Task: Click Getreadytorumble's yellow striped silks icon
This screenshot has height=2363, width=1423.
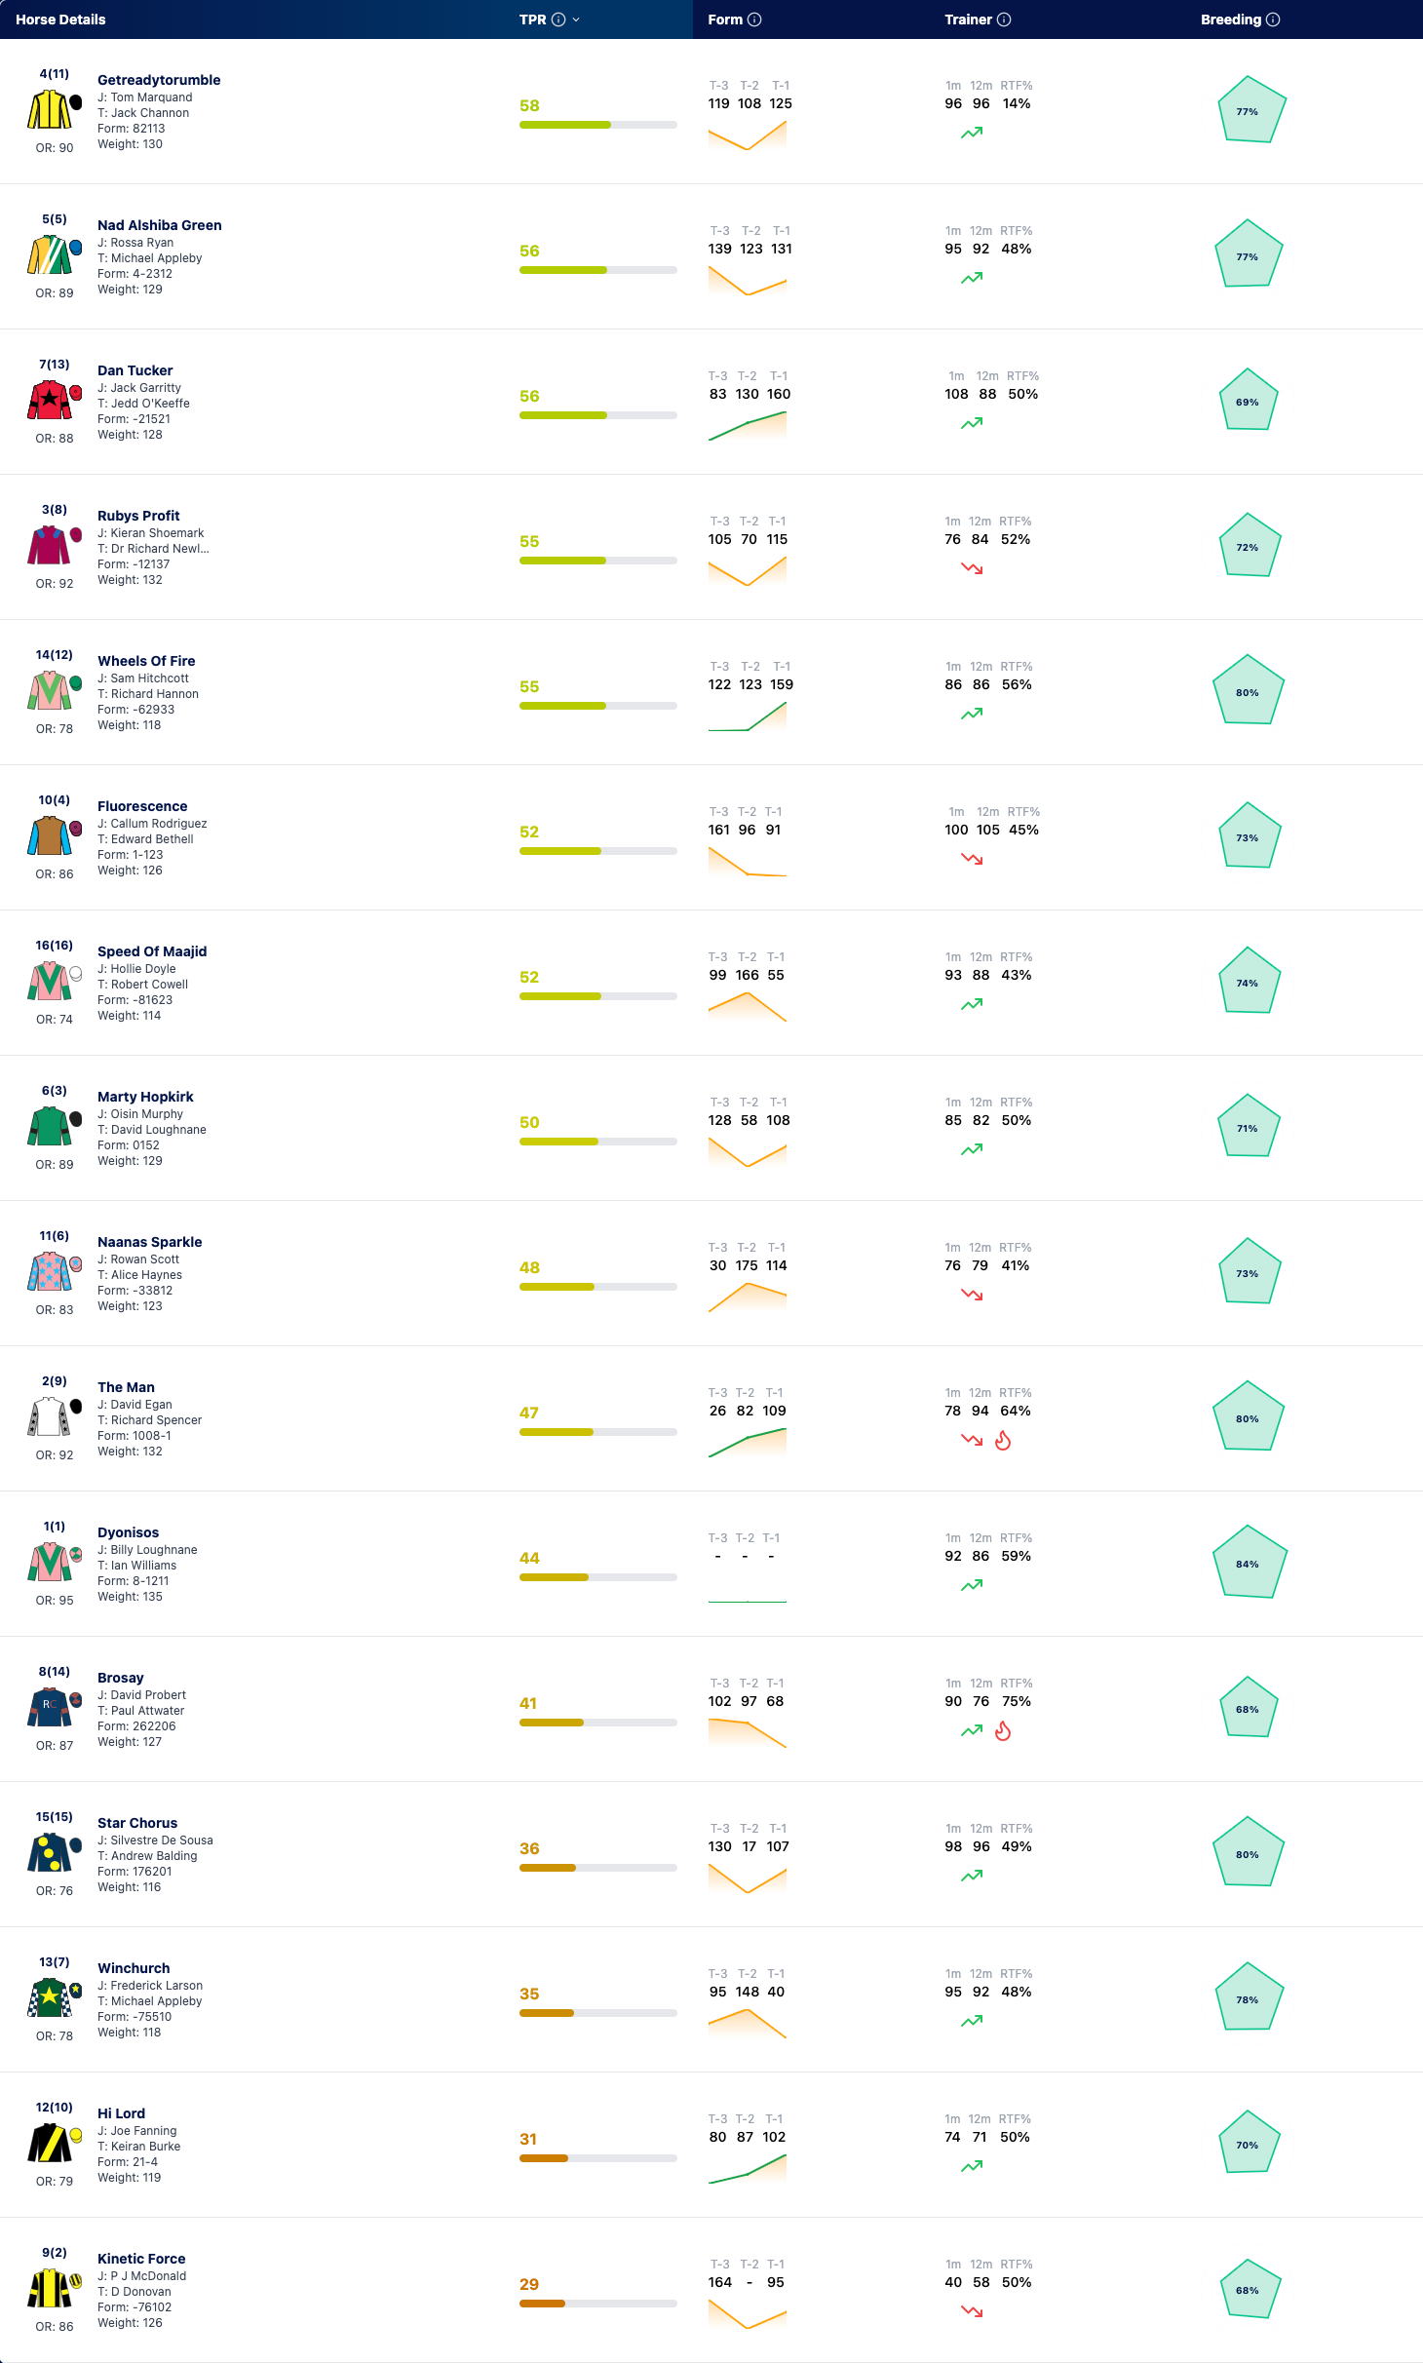Action: coord(49,109)
